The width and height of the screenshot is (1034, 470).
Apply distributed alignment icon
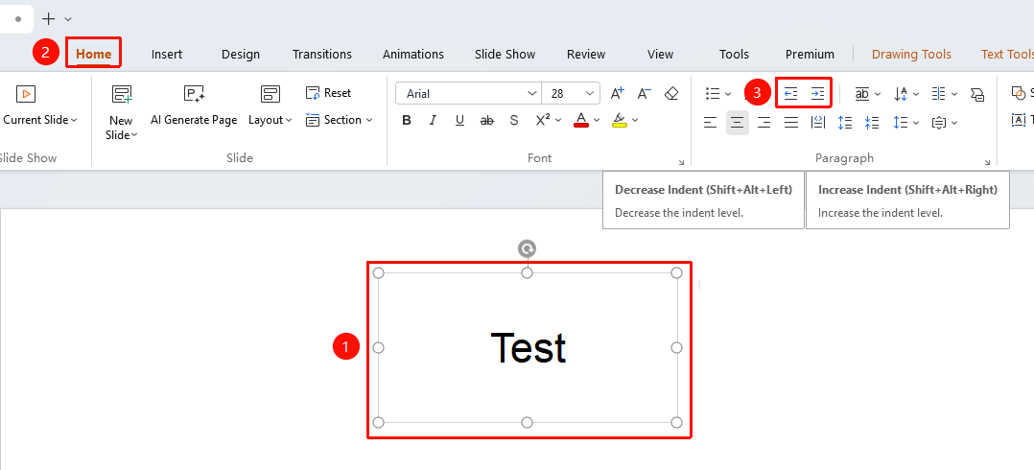pos(817,122)
